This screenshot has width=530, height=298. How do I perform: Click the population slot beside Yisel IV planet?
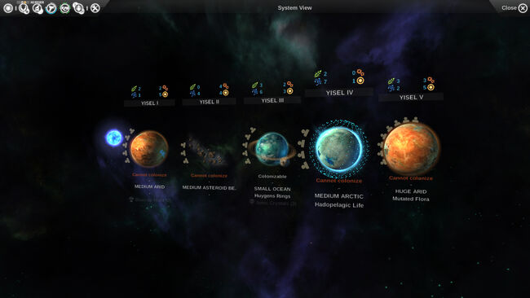click(305, 133)
